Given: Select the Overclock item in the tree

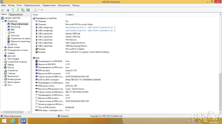Looking at the screenshot, I should coord(14,36).
